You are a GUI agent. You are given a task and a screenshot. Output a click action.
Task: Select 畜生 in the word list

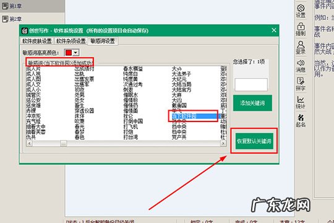pos(79,105)
